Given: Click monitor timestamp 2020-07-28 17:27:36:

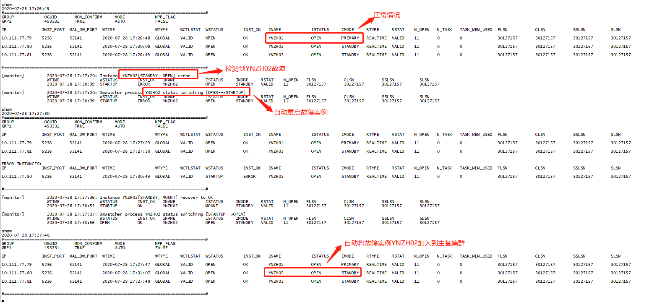Looking at the screenshot, I should (72, 198).
